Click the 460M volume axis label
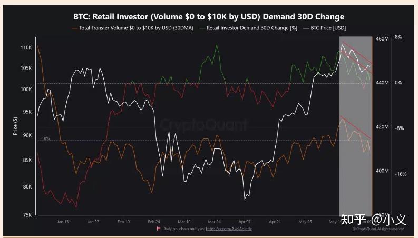Viewport: 418px width, 238px height. pyautogui.click(x=382, y=39)
